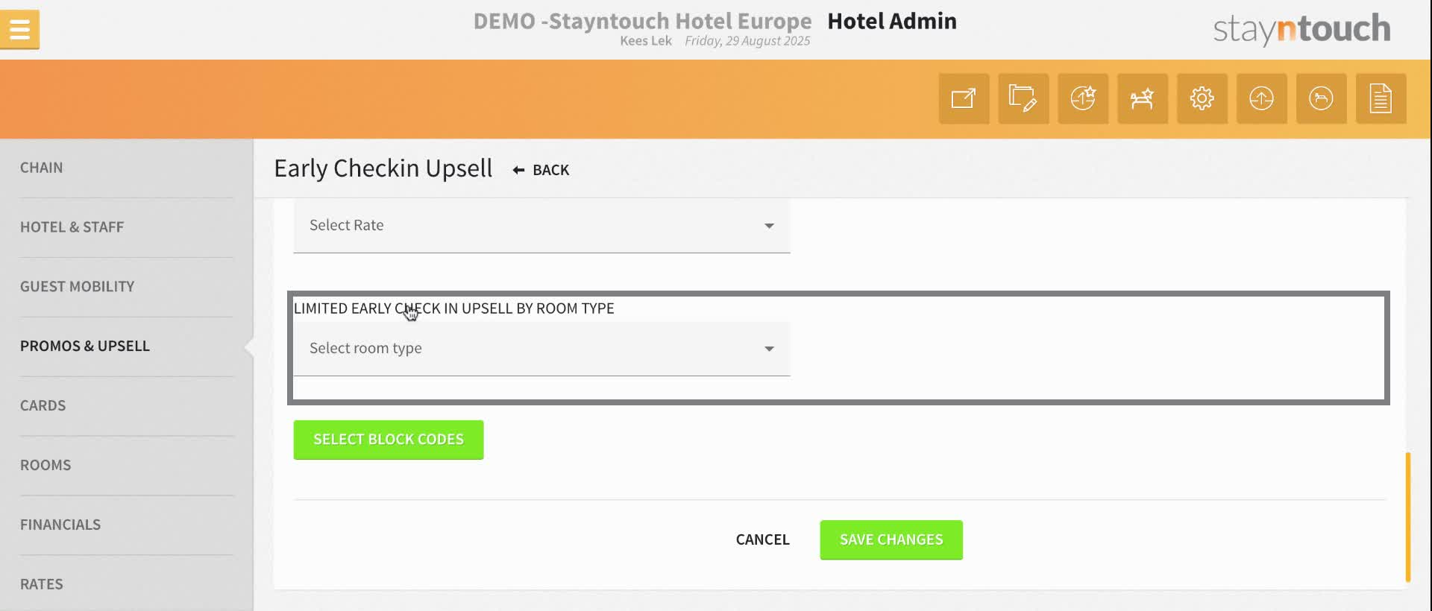Go to FINANCIALS in the sidebar

[60, 524]
